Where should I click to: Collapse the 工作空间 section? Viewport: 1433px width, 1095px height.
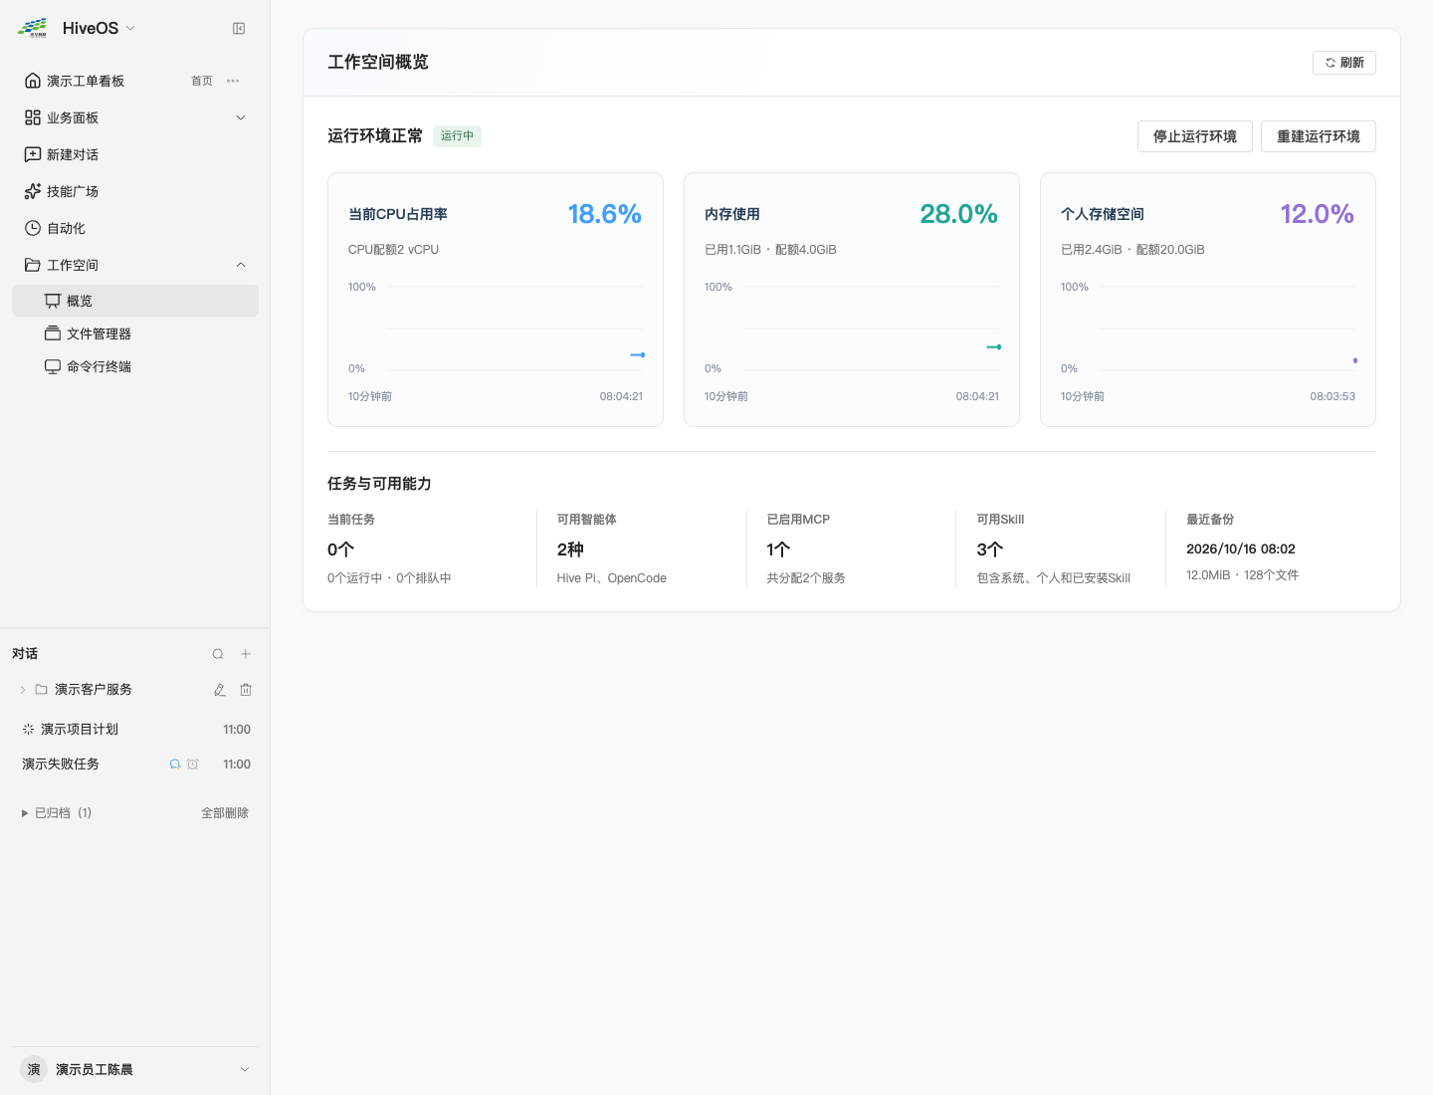pyautogui.click(x=241, y=265)
